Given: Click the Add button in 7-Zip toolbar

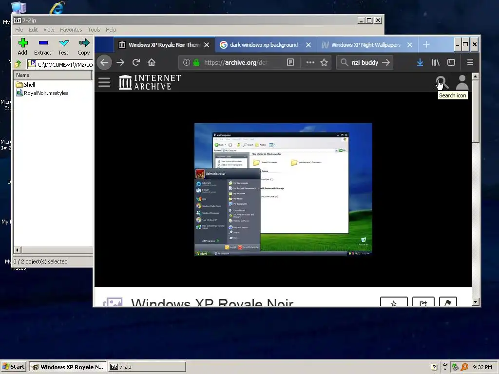Looking at the screenshot, I should pyautogui.click(x=22, y=47).
